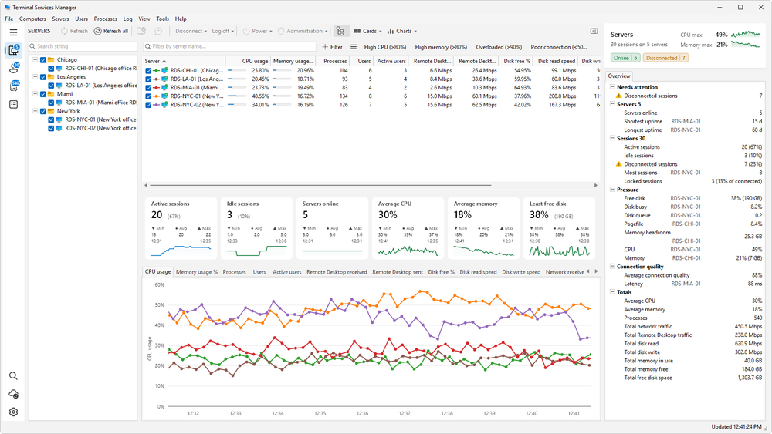772x434 pixels.
Task: Click the Terminal Services Manager app icon
Action: pyautogui.click(x=7, y=8)
